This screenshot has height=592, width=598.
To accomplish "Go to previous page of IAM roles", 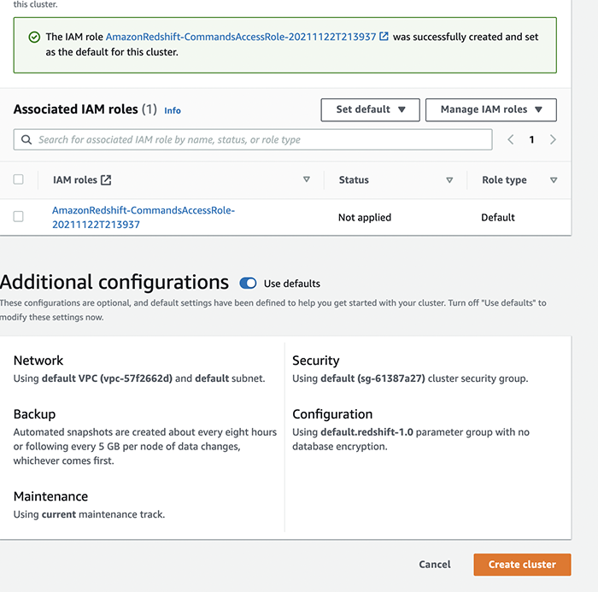I will point(511,140).
